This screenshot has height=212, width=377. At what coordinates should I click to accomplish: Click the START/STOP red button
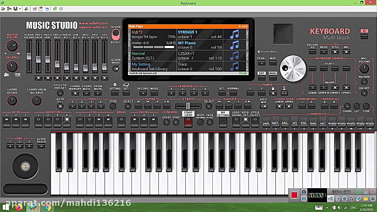(x=188, y=122)
